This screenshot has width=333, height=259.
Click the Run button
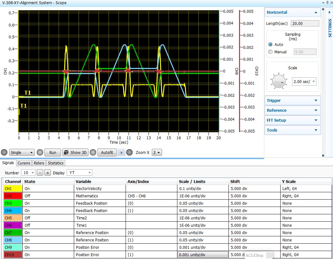(53, 152)
